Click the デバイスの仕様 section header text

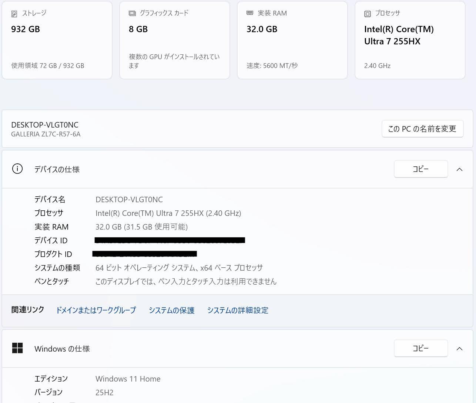pyautogui.click(x=57, y=169)
